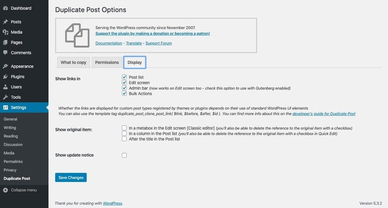Uncheck the Post list checkbox
The width and height of the screenshot is (388, 208).
click(125, 77)
